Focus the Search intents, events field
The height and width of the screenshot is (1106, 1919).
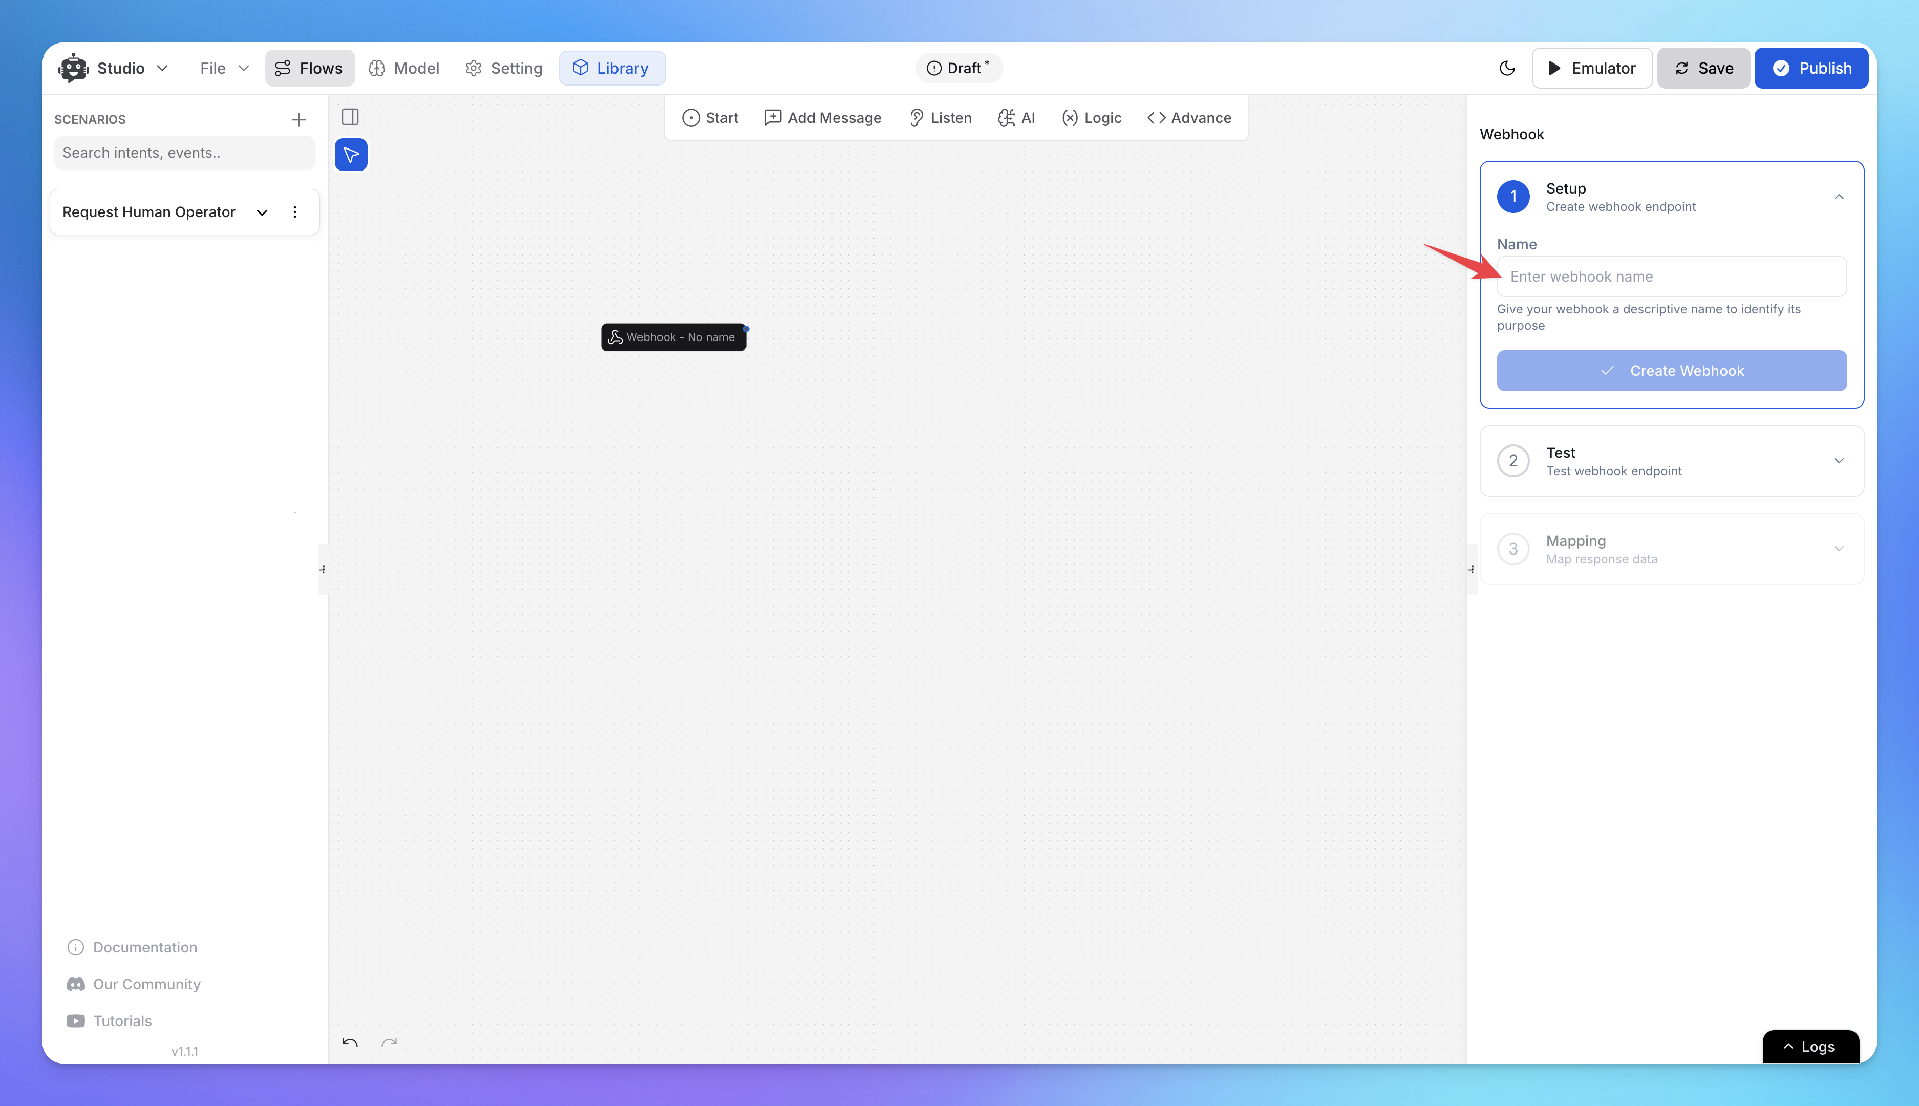tap(184, 153)
